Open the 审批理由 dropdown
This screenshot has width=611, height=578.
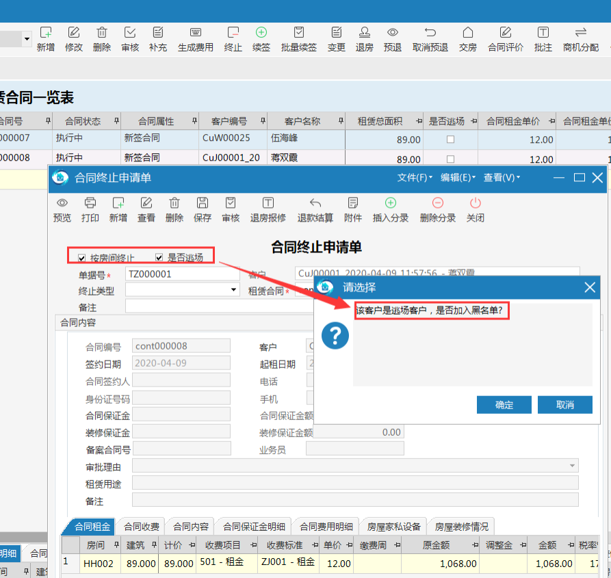572,465
